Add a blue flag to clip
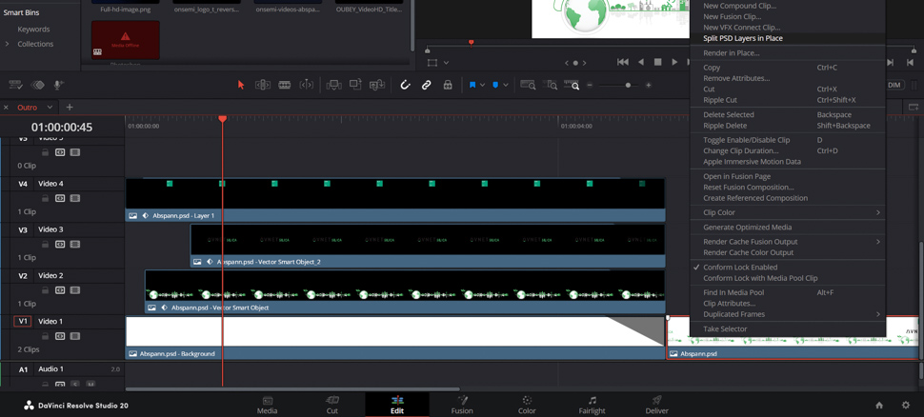This screenshot has width=924, height=417. [472, 85]
